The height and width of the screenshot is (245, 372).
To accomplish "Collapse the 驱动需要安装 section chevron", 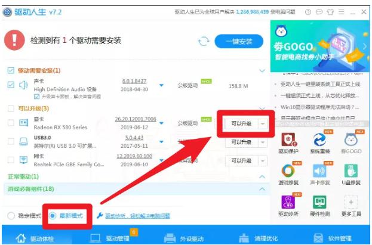I will click(x=262, y=70).
